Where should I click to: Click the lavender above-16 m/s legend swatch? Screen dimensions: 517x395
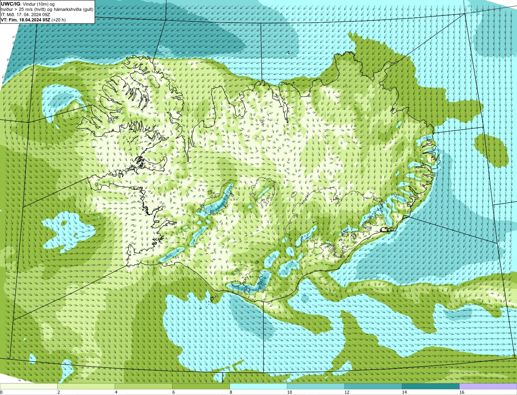pyautogui.click(x=488, y=386)
